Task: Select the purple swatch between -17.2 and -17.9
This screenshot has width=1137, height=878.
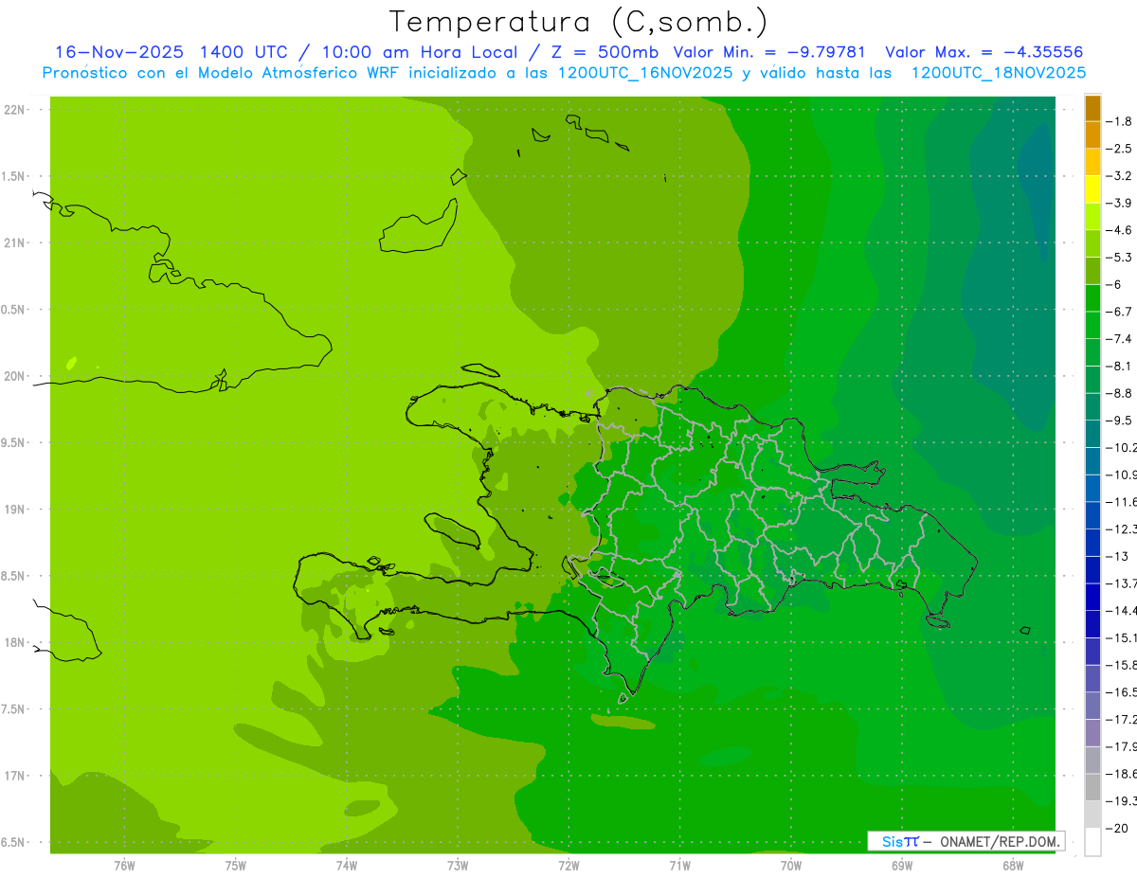Action: pyautogui.click(x=1092, y=733)
